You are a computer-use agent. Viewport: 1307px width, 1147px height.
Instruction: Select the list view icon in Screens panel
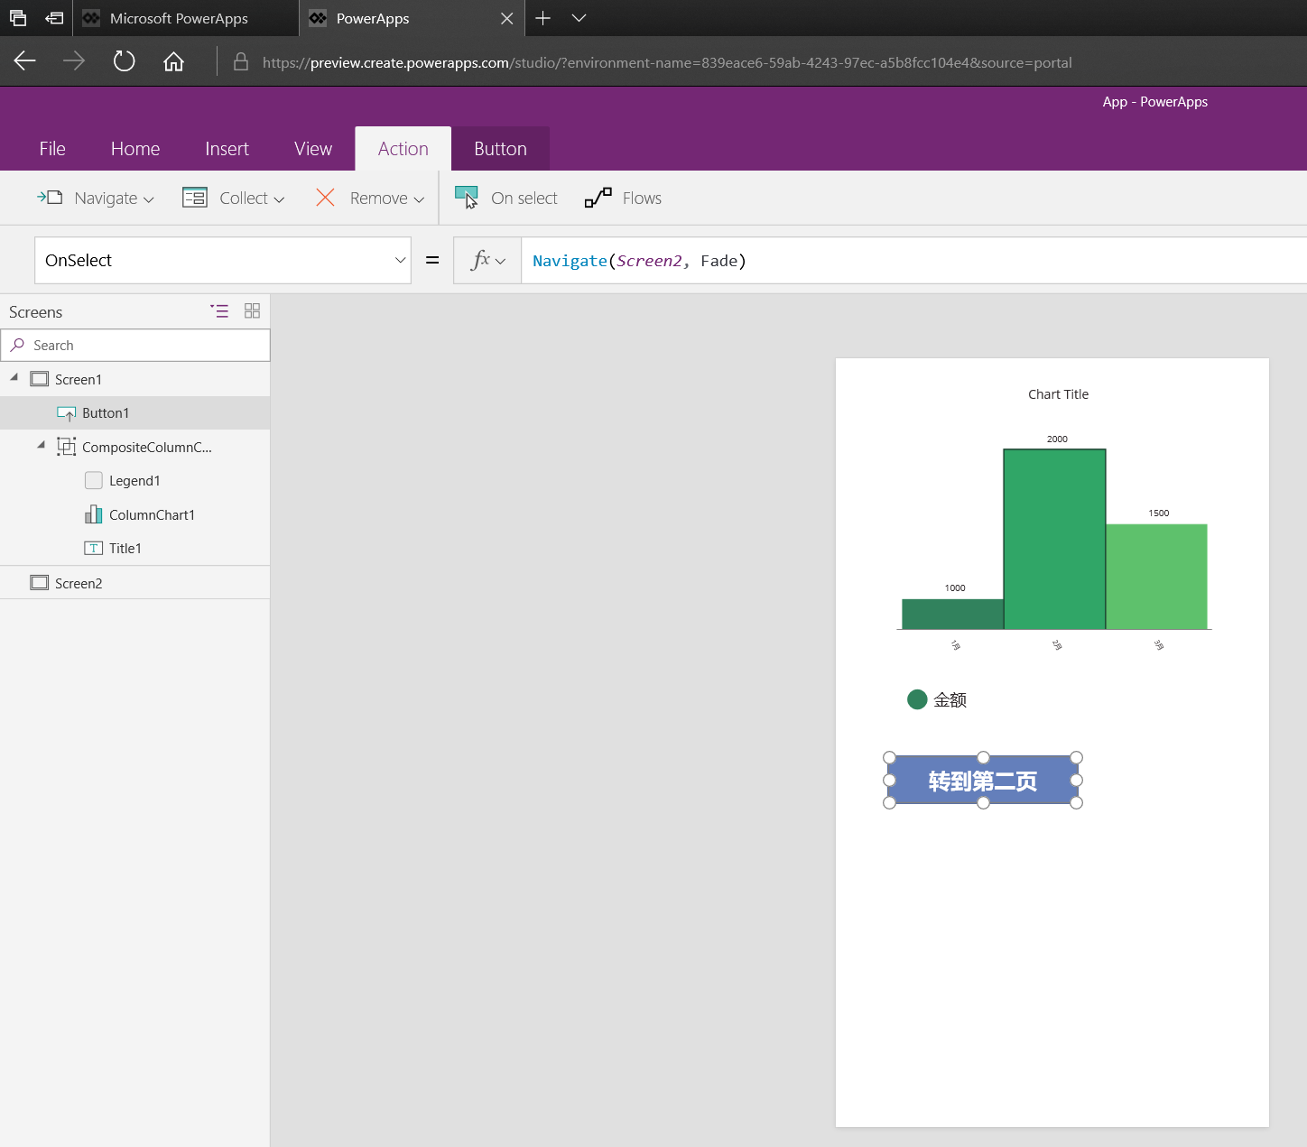point(219,310)
